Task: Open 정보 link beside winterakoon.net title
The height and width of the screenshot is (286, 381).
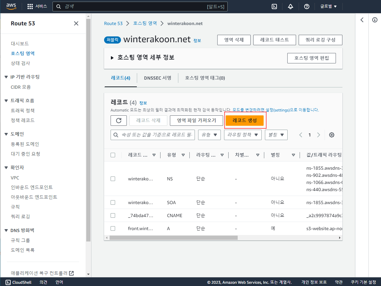Action: [x=197, y=41]
